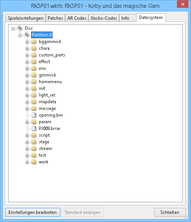191x222 pixels.
Task: Click the Einstellungen bearbeiten button
Action: pos(33,212)
